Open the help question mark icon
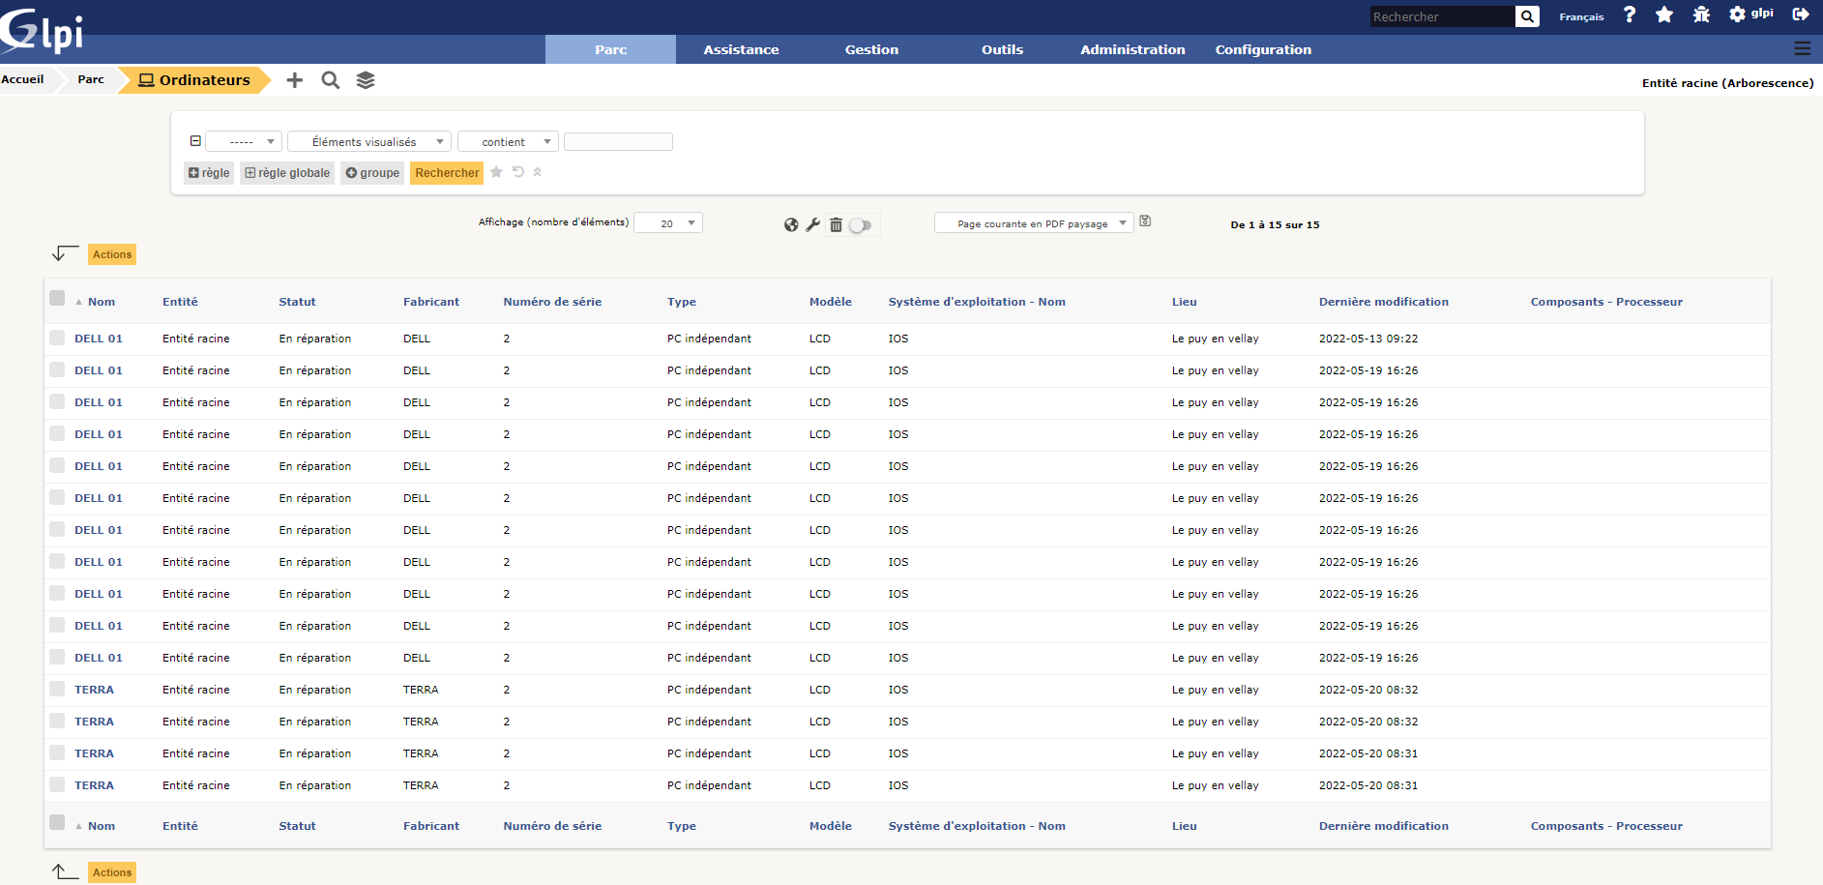1823x885 pixels. pos(1630,15)
